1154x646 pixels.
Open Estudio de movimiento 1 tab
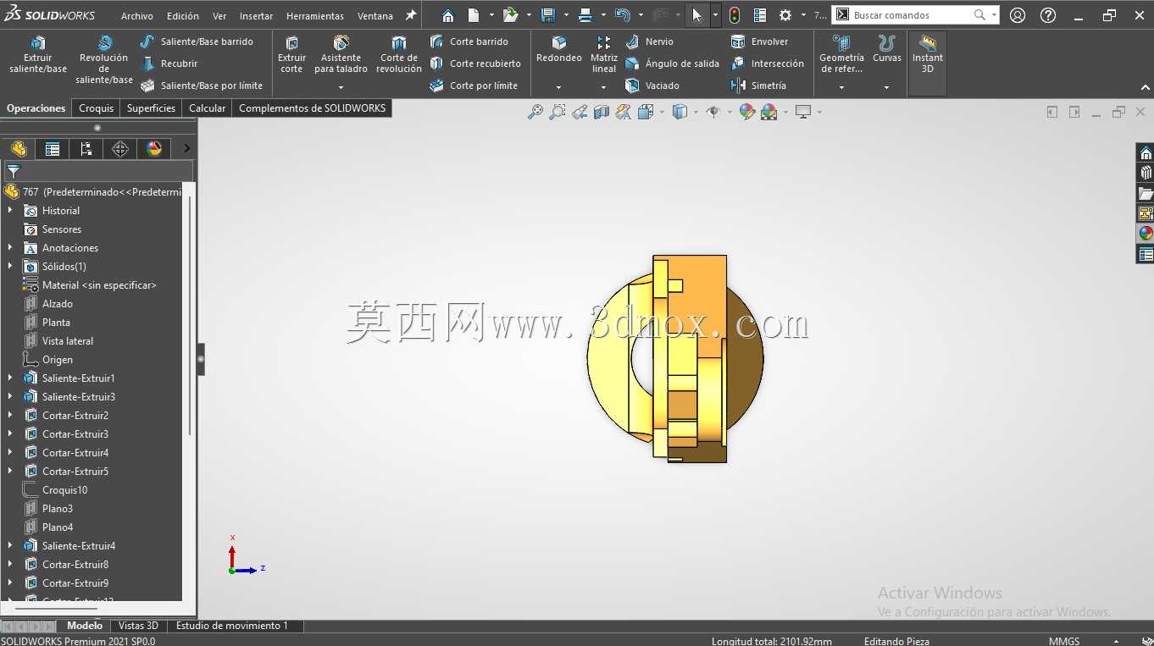[x=231, y=626]
